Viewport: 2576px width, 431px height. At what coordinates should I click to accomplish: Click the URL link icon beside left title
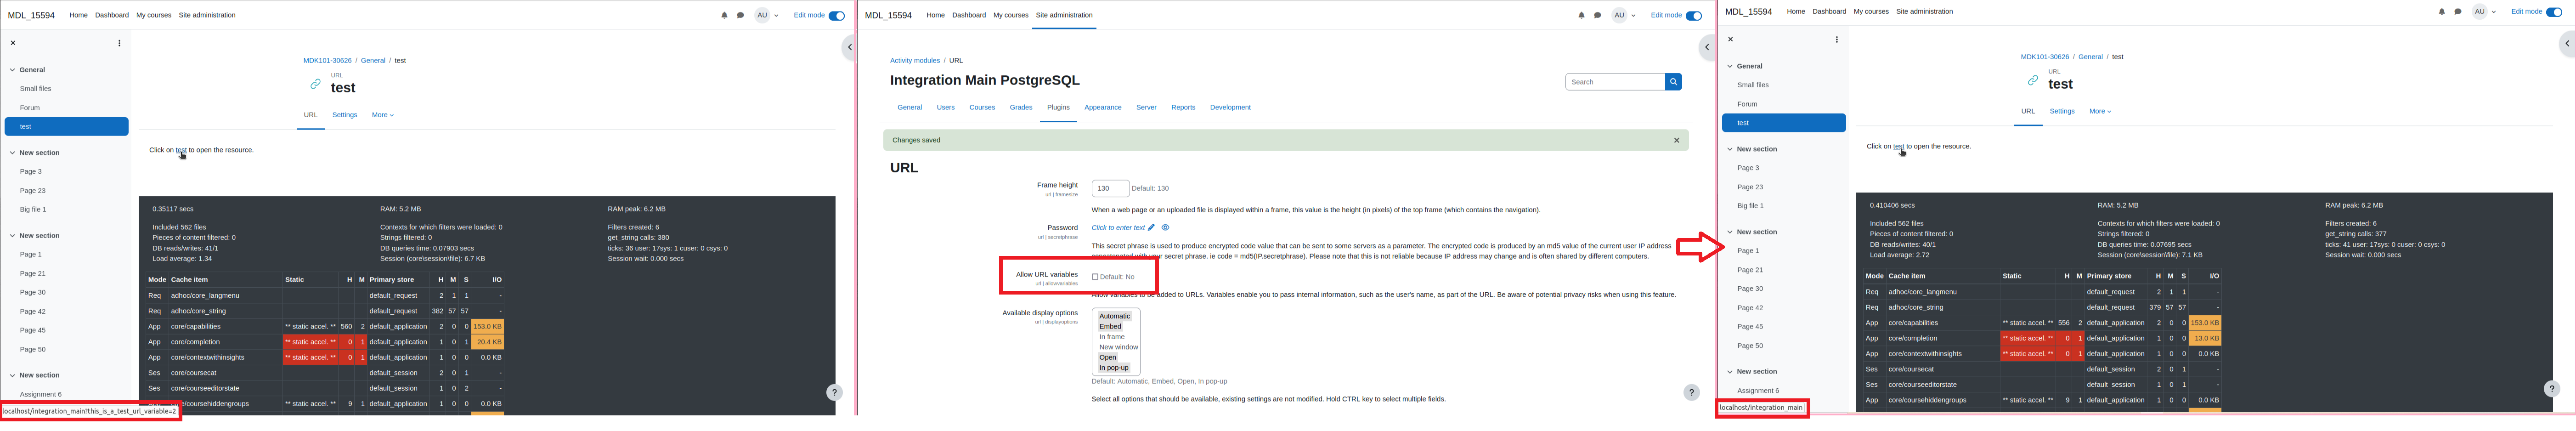point(315,84)
